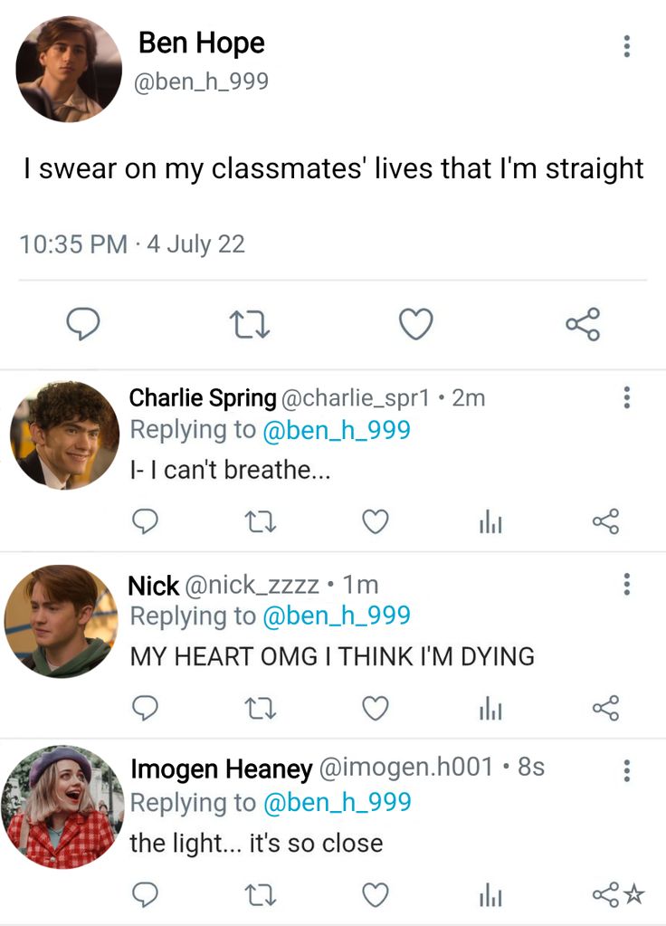The image size is (666, 926).
Task: Open more options on Ben Hope's tweet
Action: pos(626,46)
